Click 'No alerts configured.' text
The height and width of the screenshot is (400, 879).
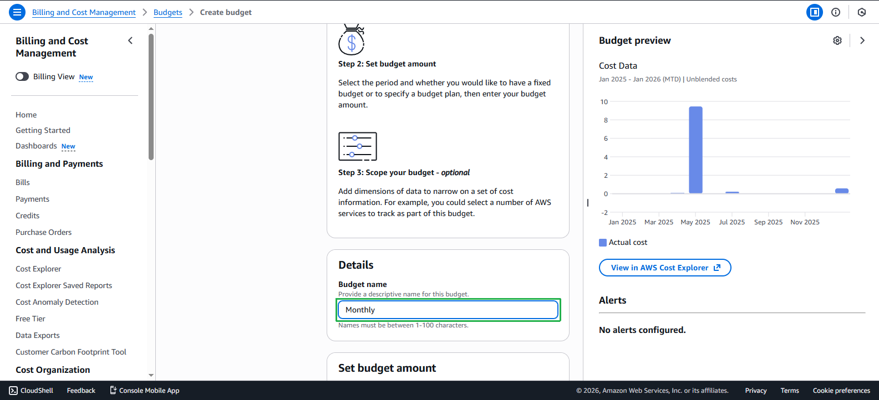[x=642, y=330]
